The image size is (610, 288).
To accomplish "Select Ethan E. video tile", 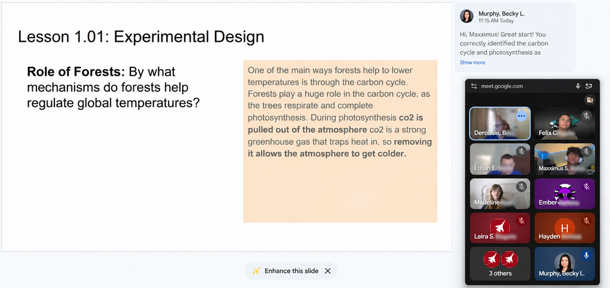I will [x=500, y=159].
